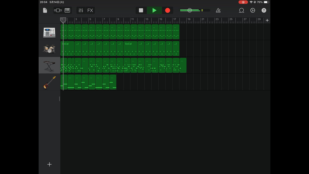Expand the track header panel handle
This screenshot has height=174, width=309.
click(60, 99)
